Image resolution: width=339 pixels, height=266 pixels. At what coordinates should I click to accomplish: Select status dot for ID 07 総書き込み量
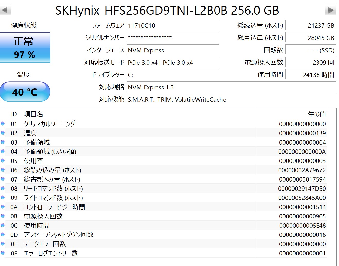(3, 179)
